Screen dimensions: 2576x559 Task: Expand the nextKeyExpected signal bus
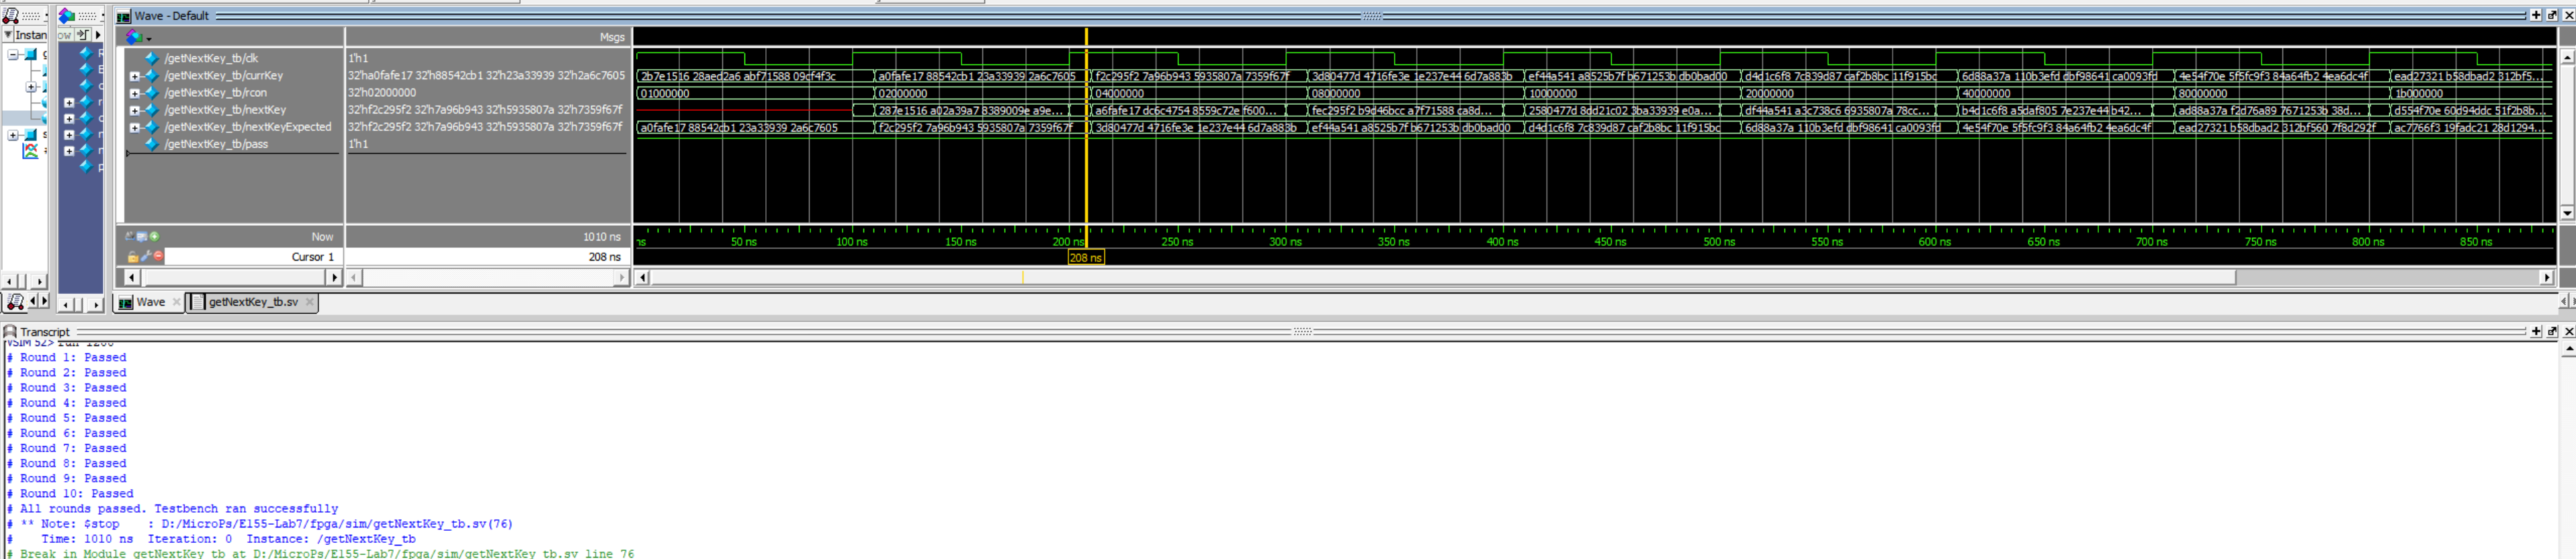point(135,128)
